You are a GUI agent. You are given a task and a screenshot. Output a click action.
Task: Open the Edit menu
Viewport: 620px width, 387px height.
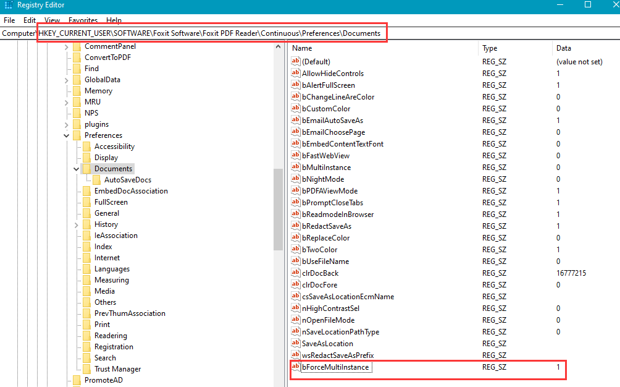coord(29,20)
